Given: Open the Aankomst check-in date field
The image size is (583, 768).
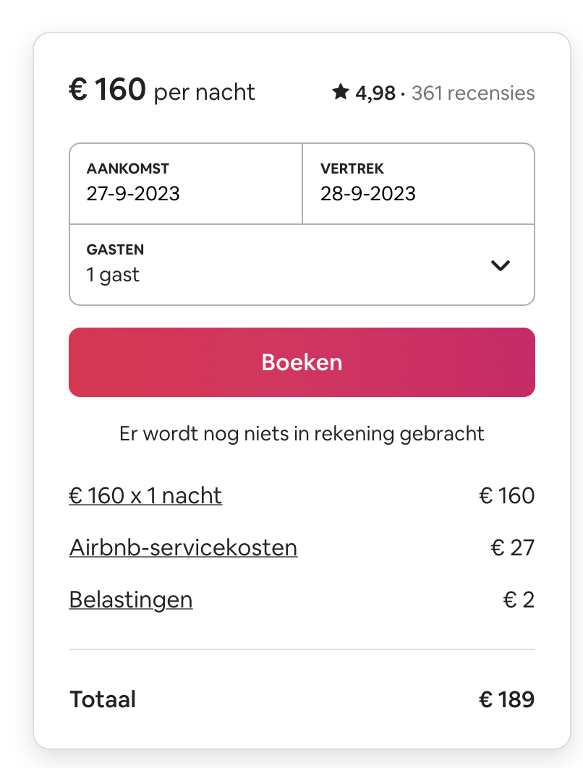Looking at the screenshot, I should pos(186,184).
